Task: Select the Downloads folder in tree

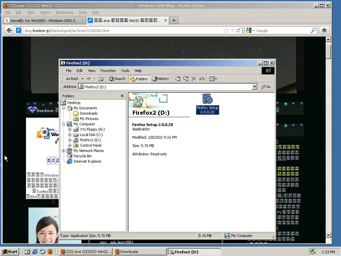Action: (89, 113)
